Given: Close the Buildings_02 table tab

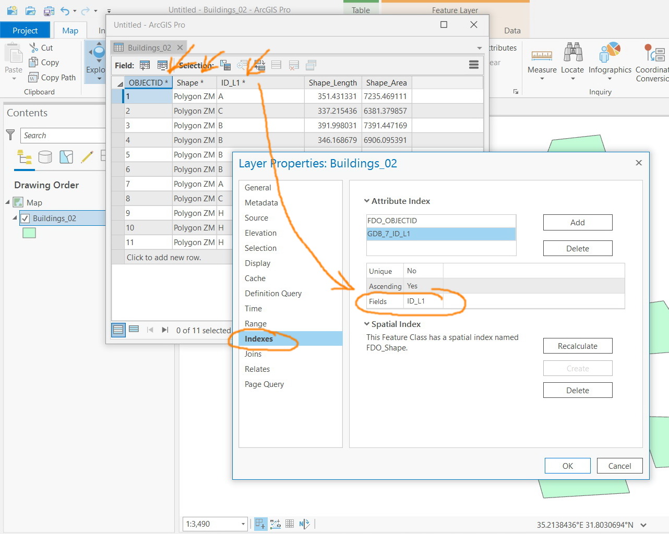Looking at the screenshot, I should click(180, 47).
